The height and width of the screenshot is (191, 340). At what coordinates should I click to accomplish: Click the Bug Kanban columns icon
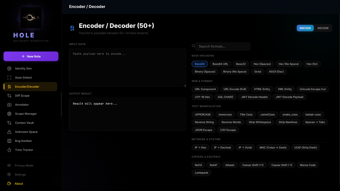[9, 141]
